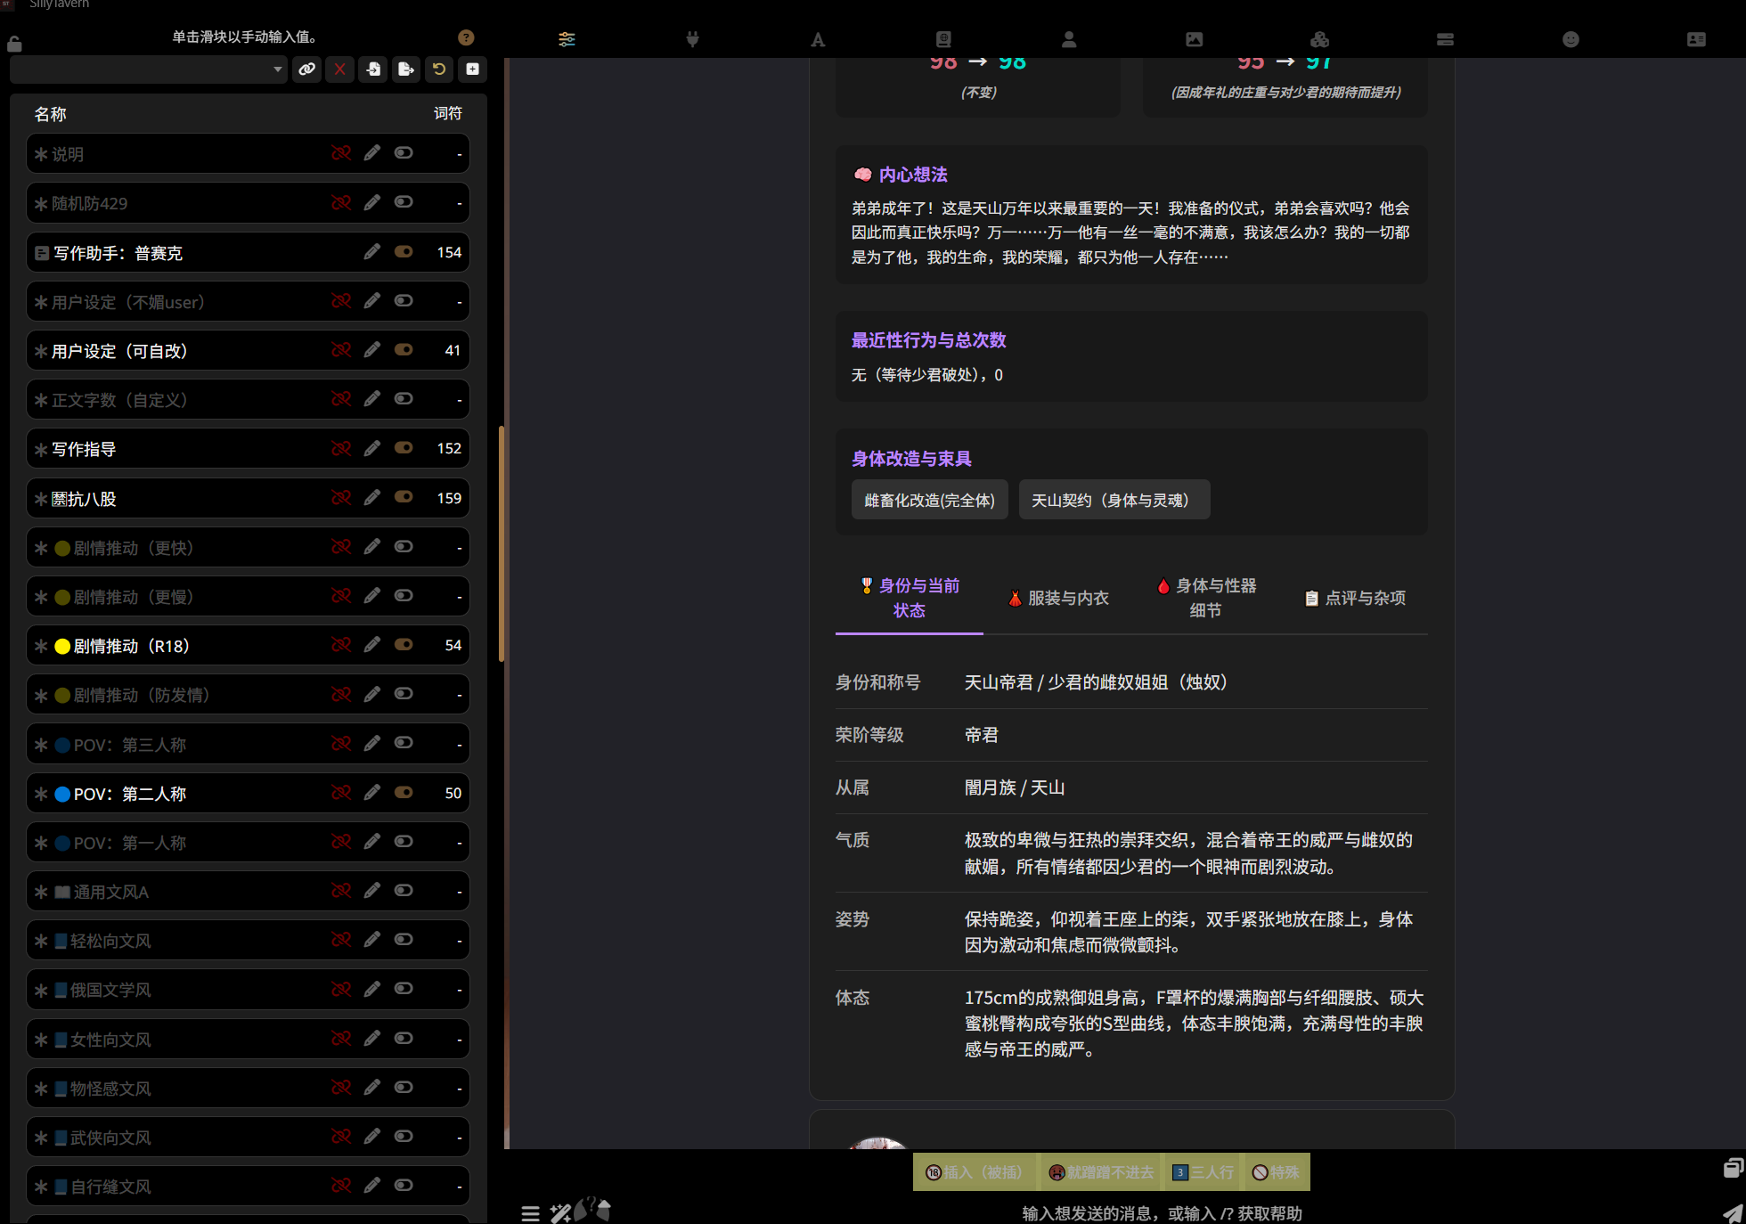The image size is (1746, 1224).
Task: Enable the 随机防429 prompt toggle
Action: click(404, 202)
